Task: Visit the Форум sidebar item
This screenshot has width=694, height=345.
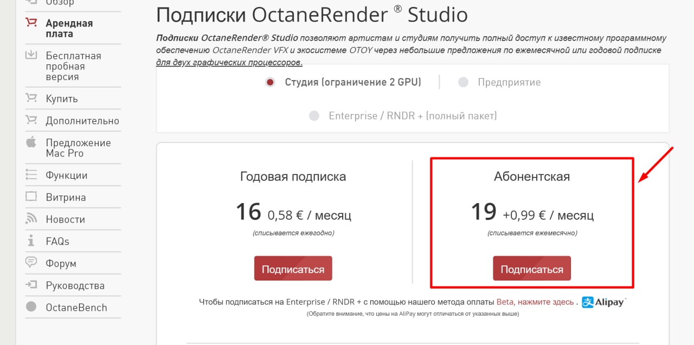Action: 61,264
